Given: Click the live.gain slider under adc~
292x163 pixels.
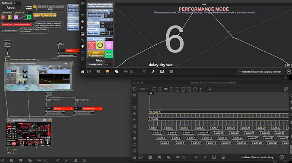Looking at the screenshot, I should (8, 52).
